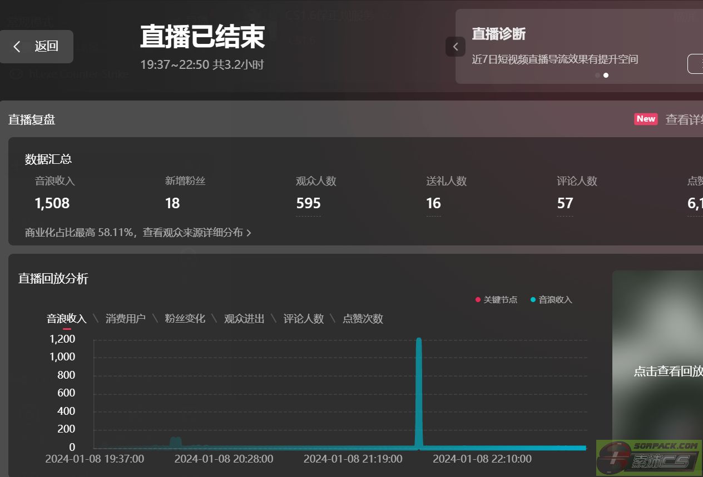Open the 观众进出 chart tab
The height and width of the screenshot is (477, 703).
(244, 319)
